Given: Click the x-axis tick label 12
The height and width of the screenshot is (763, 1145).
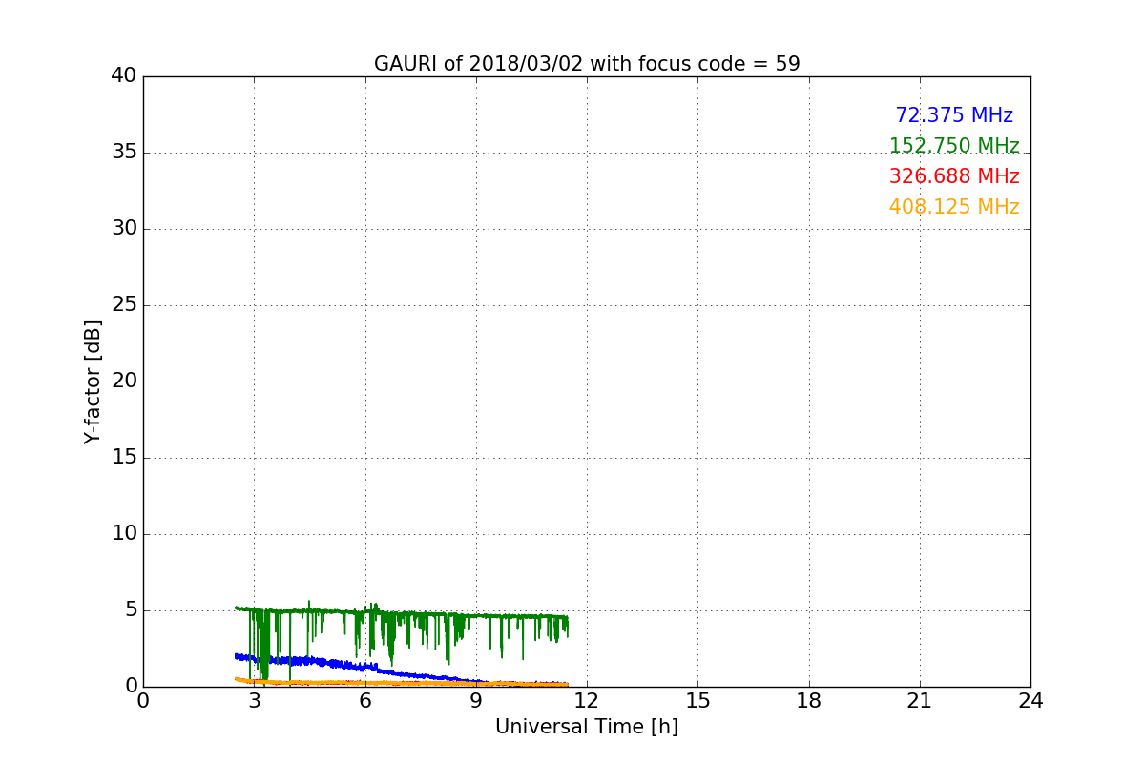Looking at the screenshot, I should click(587, 701).
